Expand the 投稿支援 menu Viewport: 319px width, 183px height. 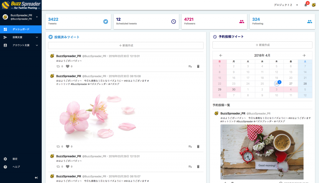point(21,37)
